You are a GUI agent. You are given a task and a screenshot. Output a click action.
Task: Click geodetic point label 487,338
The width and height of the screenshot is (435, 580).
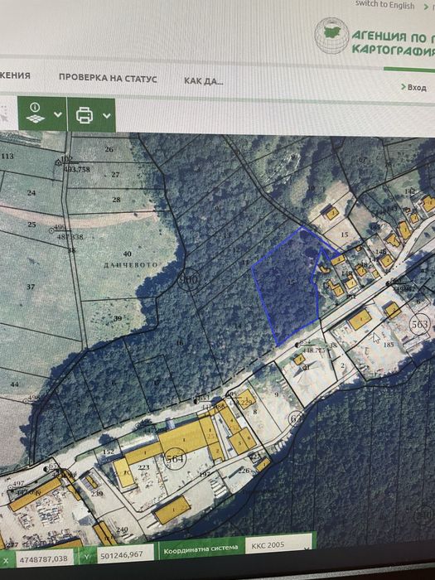click(70, 237)
